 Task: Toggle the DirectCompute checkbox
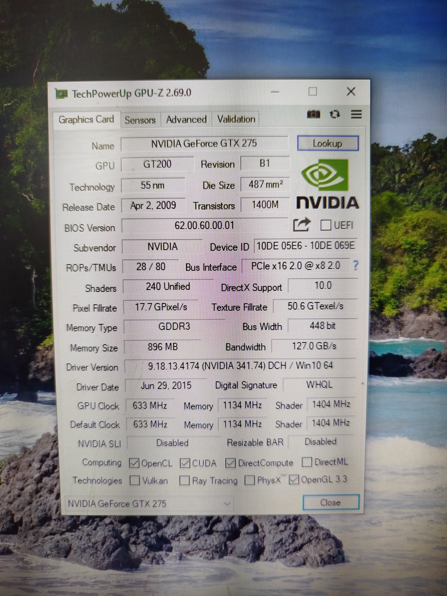230,463
